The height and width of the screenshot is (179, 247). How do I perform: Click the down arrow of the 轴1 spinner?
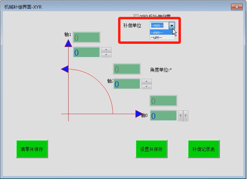(106, 54)
